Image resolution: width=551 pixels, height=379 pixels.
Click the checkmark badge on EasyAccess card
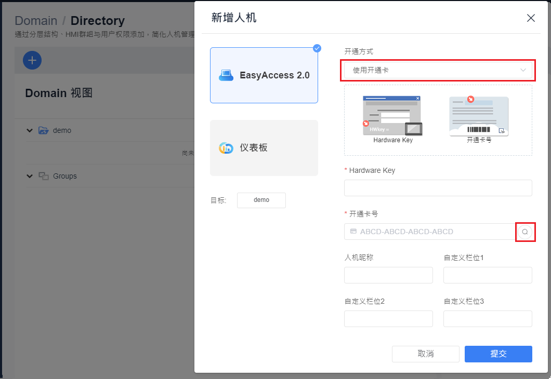pos(317,48)
